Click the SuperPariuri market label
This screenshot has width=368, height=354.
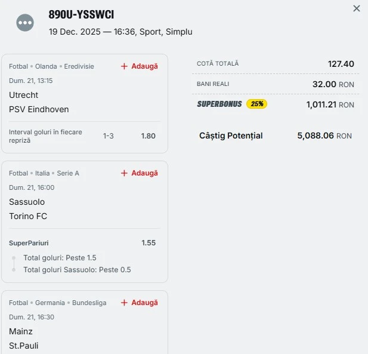pos(29,243)
